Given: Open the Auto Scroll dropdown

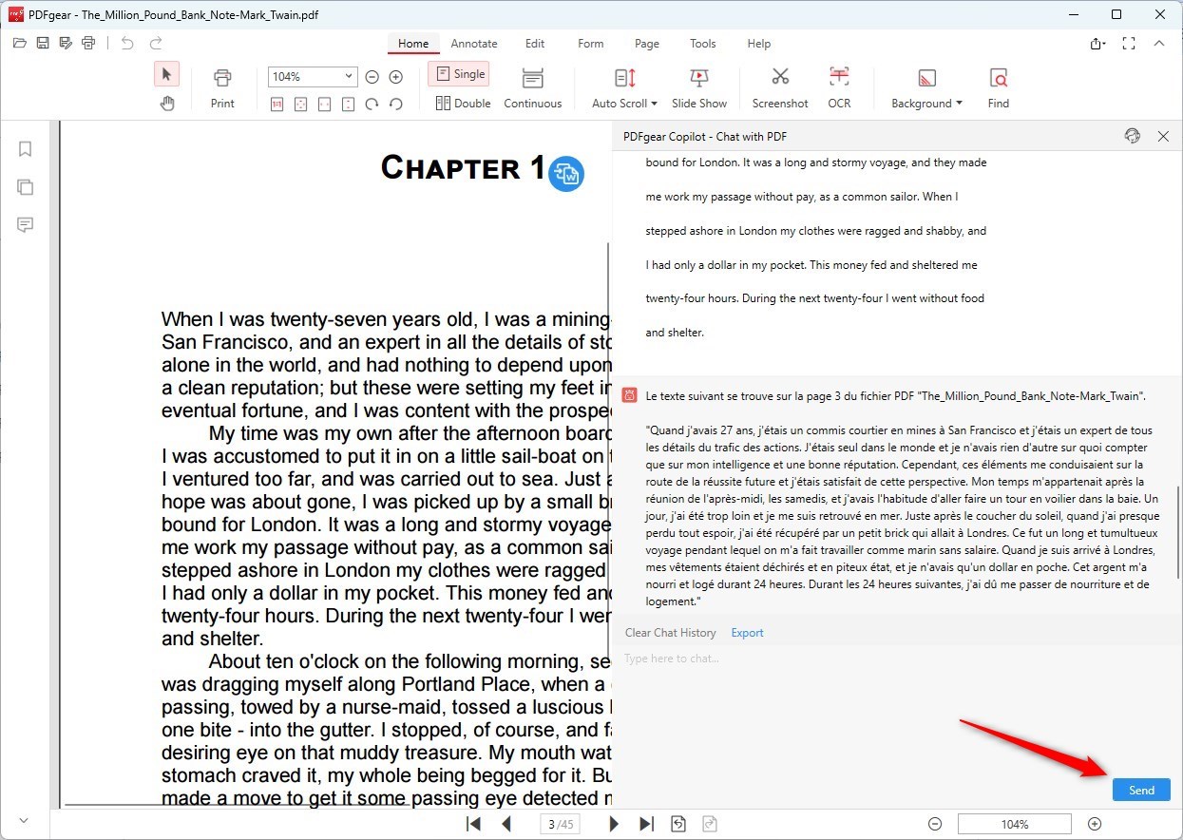Looking at the screenshot, I should coord(622,86).
